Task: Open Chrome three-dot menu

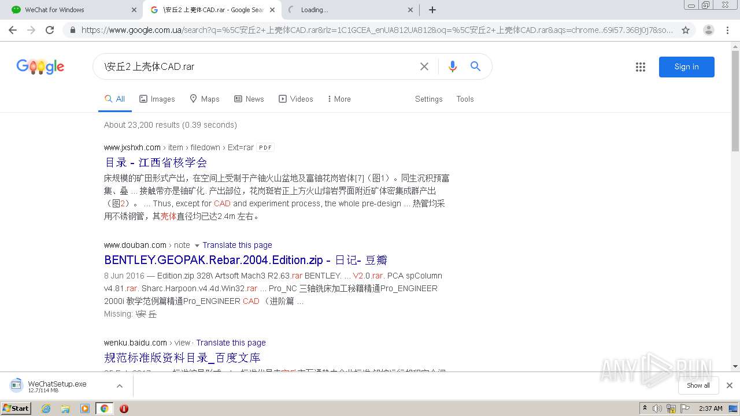Action: (727, 30)
